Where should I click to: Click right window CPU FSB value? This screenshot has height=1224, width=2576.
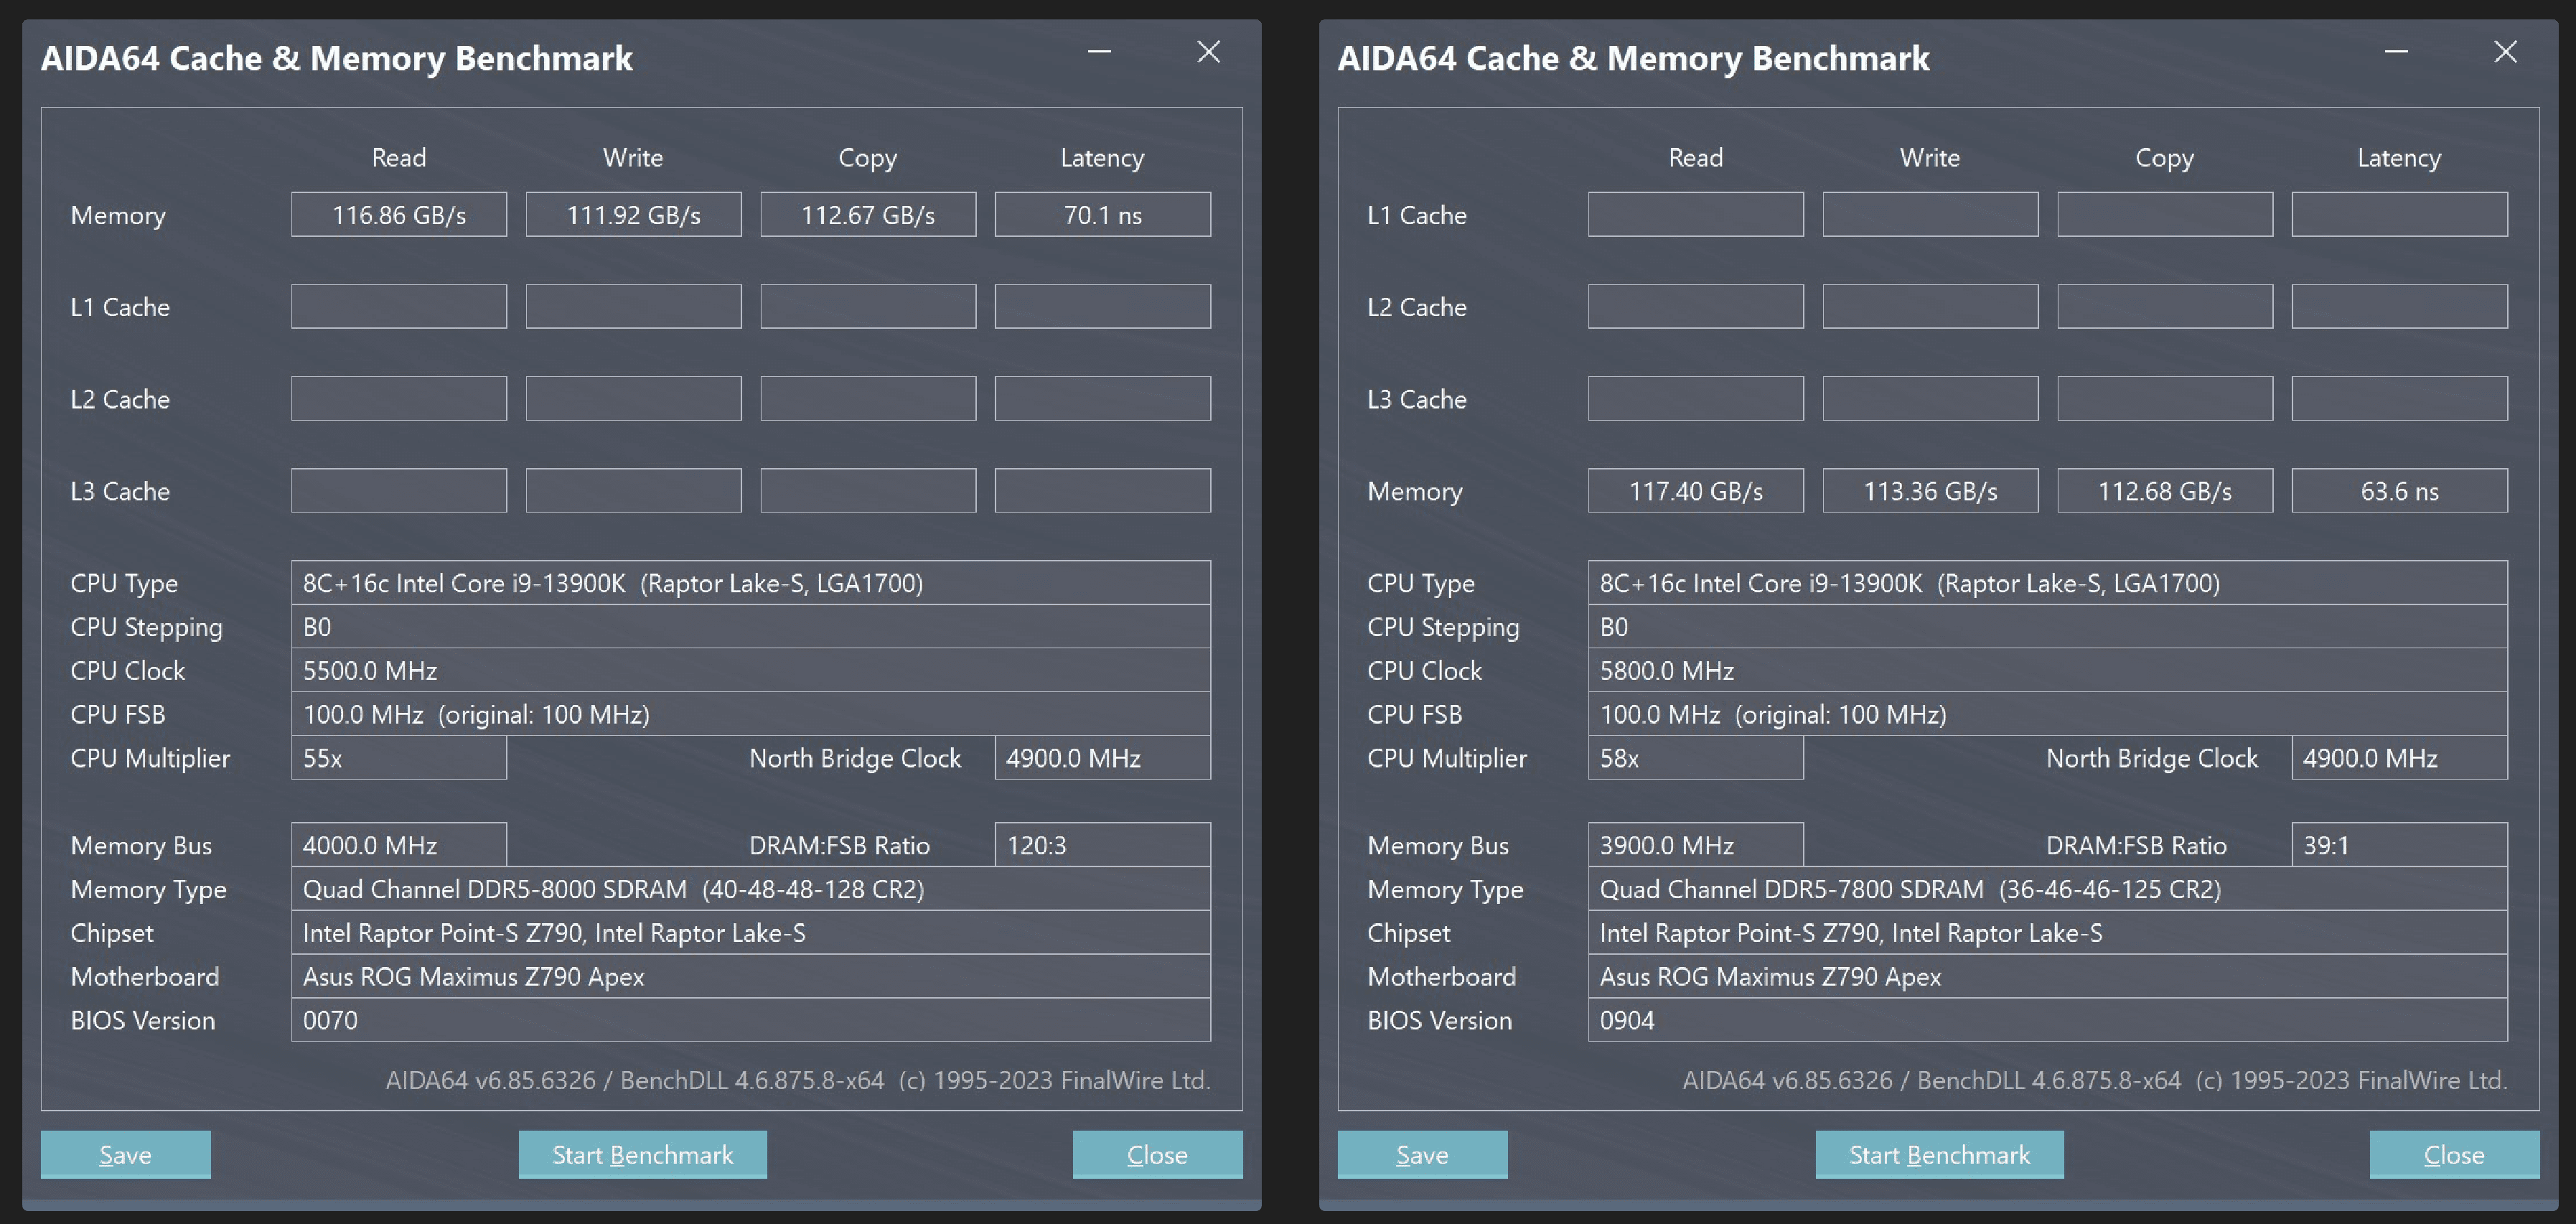click(x=2048, y=714)
